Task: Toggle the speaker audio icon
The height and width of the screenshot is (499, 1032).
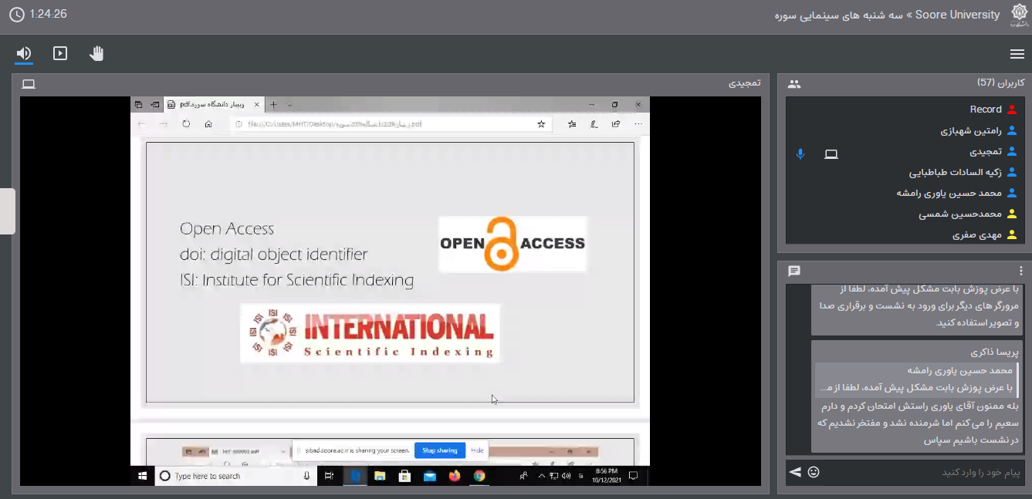Action: pos(24,53)
